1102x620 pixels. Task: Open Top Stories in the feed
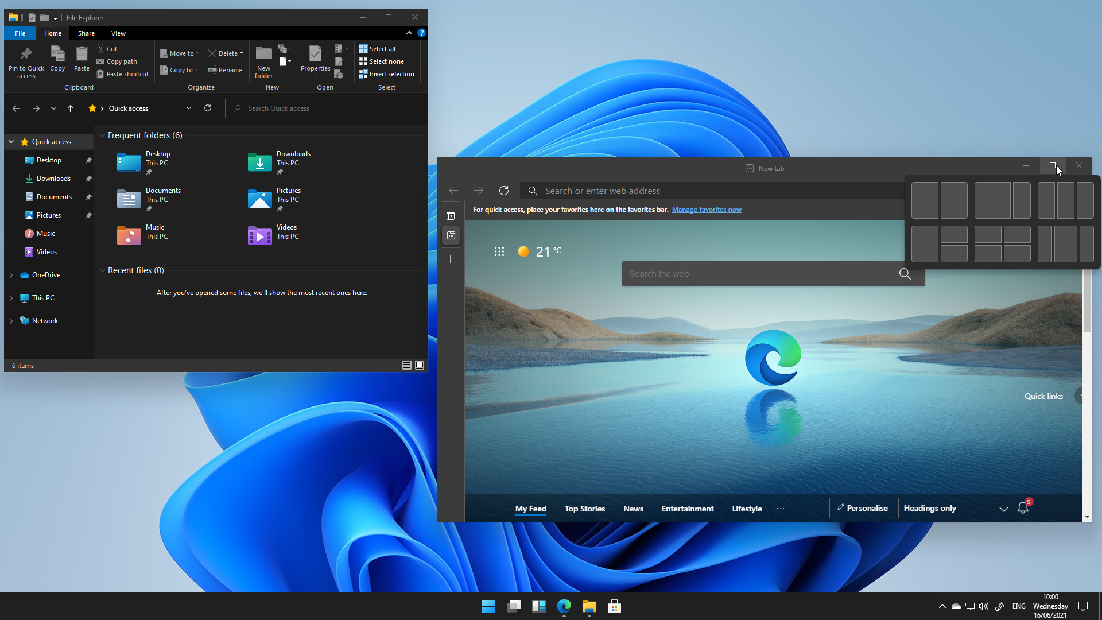tap(584, 509)
